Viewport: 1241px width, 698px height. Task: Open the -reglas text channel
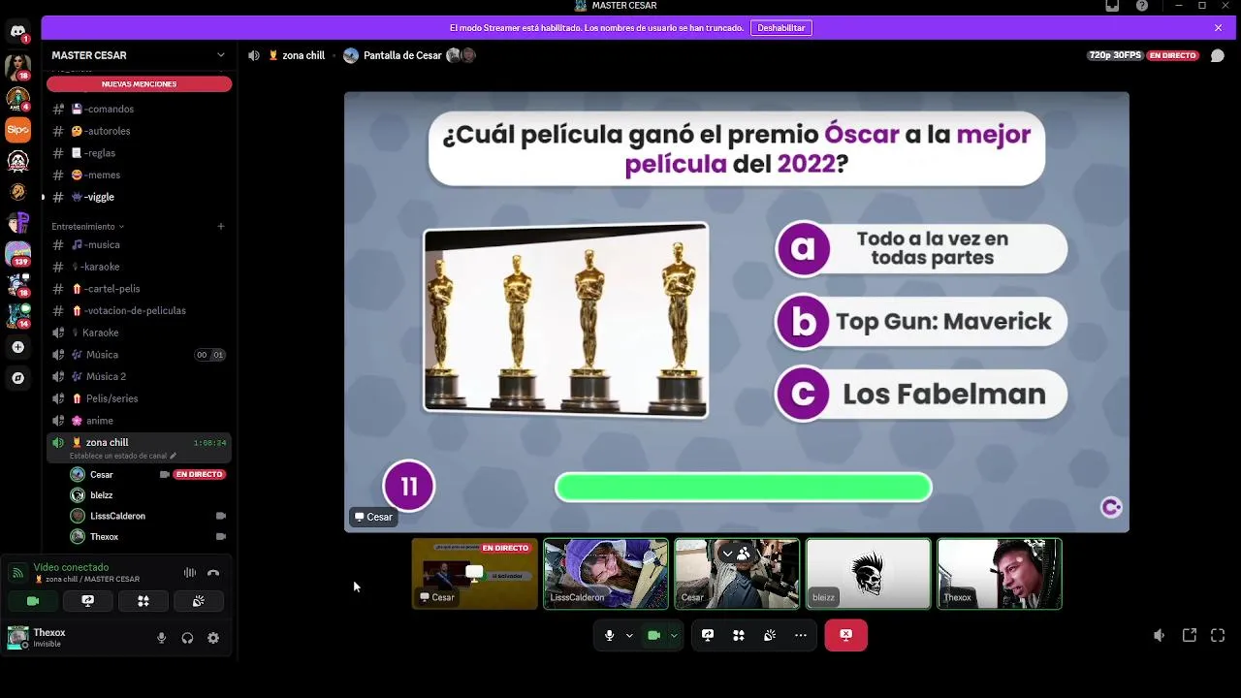(139, 153)
